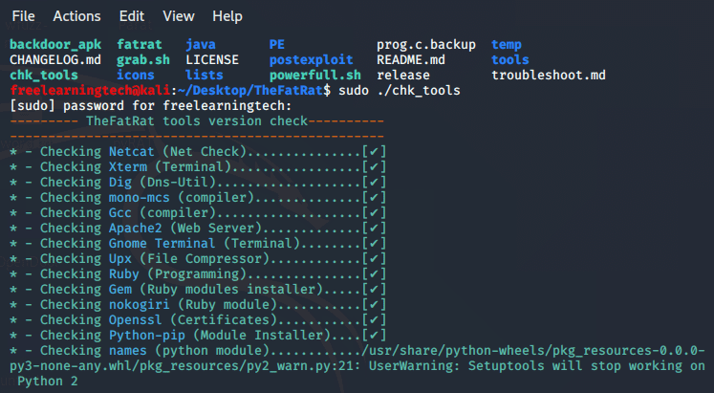Screen dimensions: 714x393
Task: Click the prog.c.backup file name
Action: click(426, 45)
